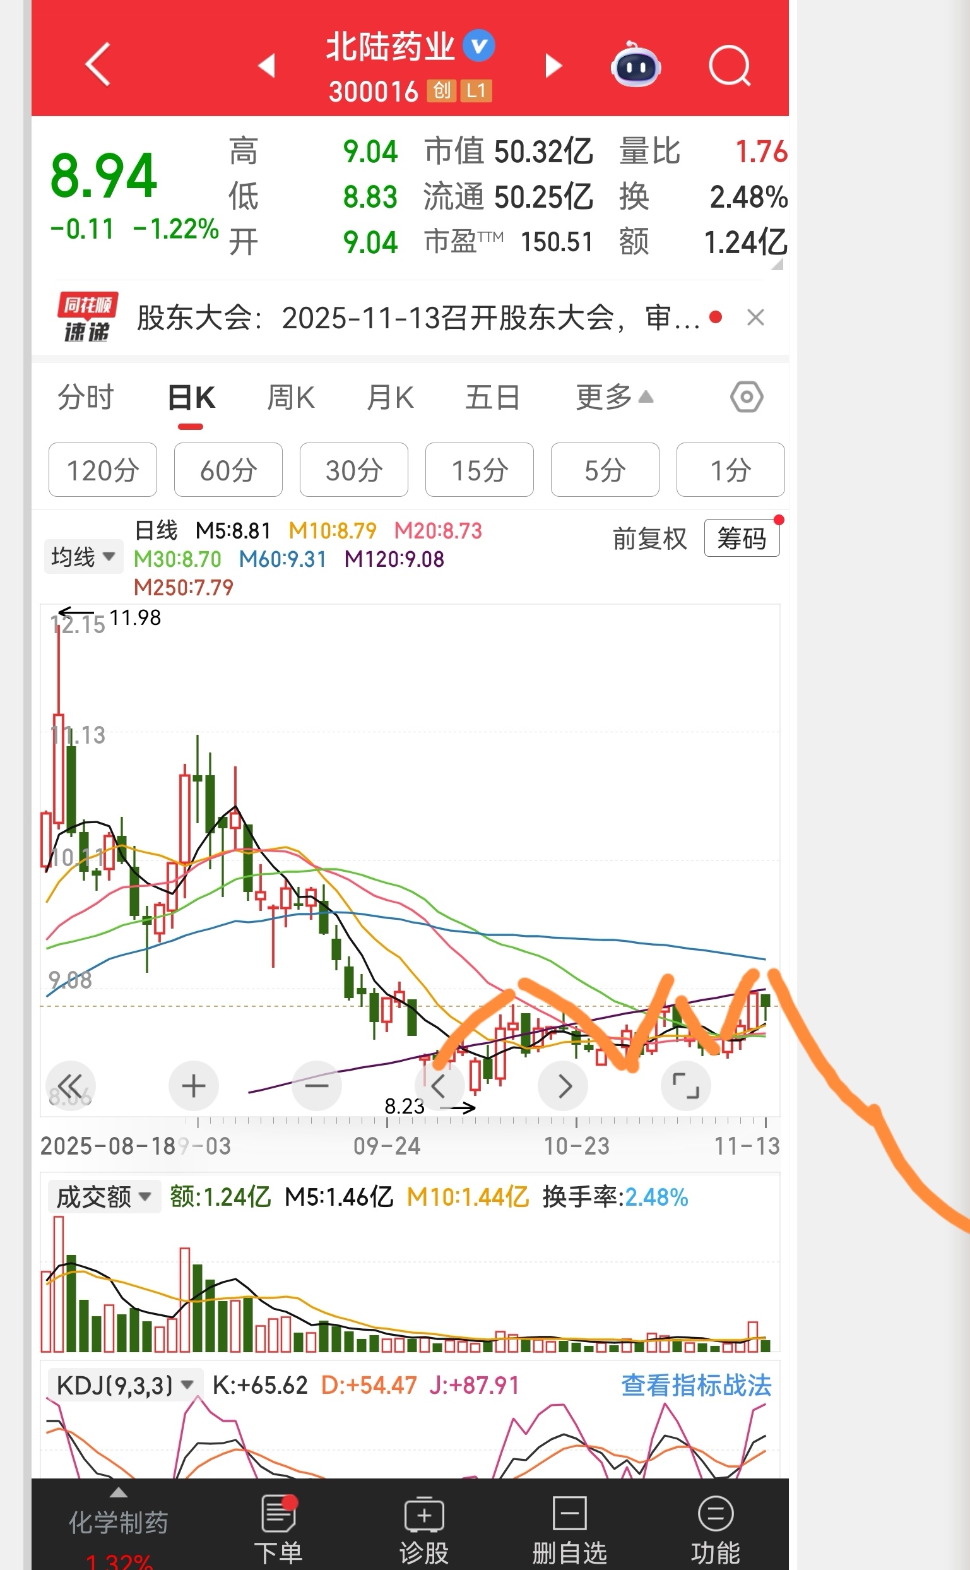Tap M30:8.70 moving average value
This screenshot has height=1570, width=970.
click(177, 559)
